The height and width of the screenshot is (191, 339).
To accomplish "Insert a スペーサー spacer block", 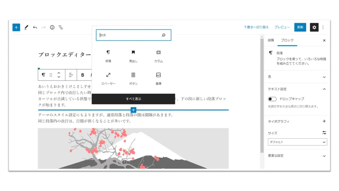I will point(108,79).
